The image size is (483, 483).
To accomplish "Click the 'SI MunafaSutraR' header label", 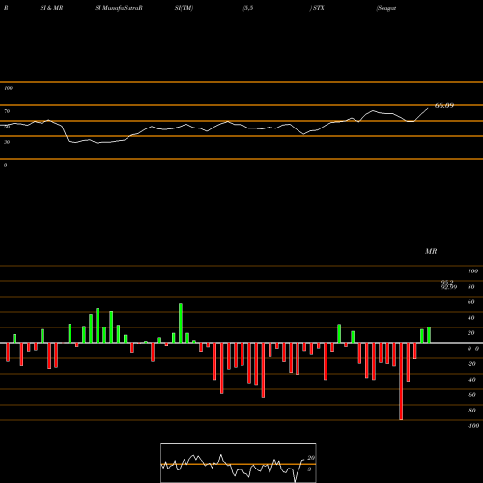I will click(x=119, y=8).
